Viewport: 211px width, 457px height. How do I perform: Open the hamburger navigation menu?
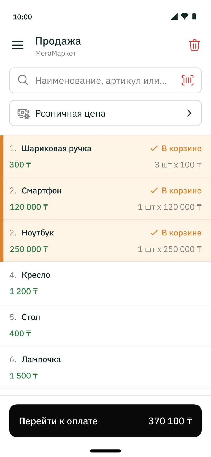tap(18, 45)
